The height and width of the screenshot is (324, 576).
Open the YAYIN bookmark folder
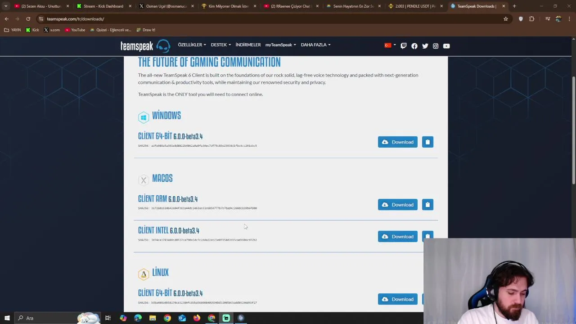click(13, 30)
